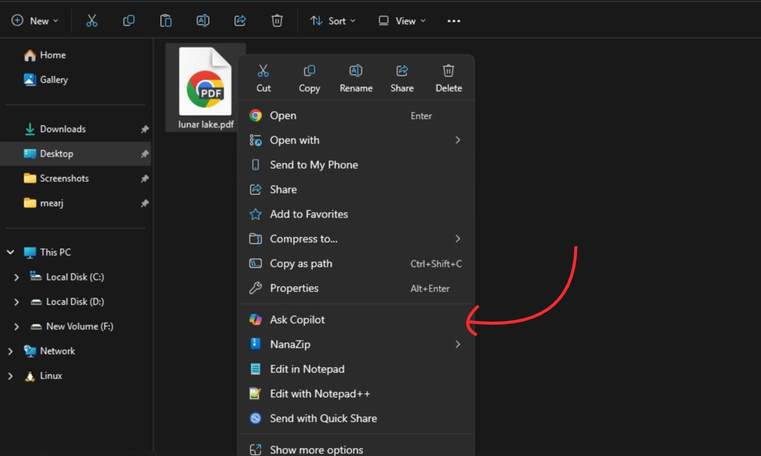Click the Copy icon in the context menu
The height and width of the screenshot is (456, 761).
tap(309, 71)
